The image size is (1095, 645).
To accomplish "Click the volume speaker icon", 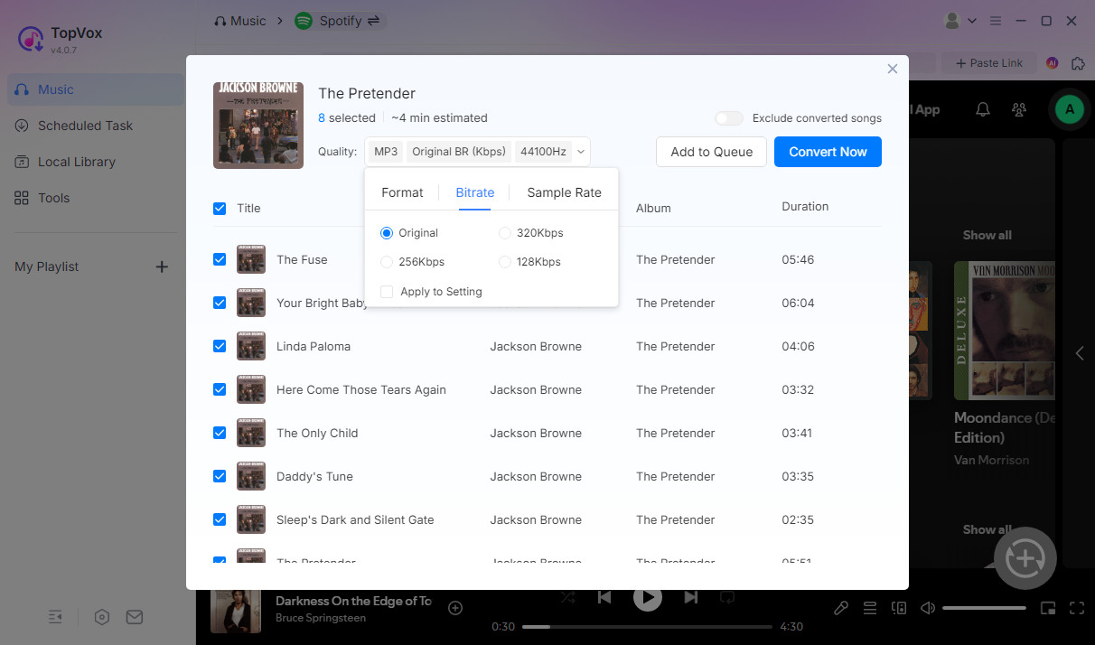I will (x=927, y=608).
